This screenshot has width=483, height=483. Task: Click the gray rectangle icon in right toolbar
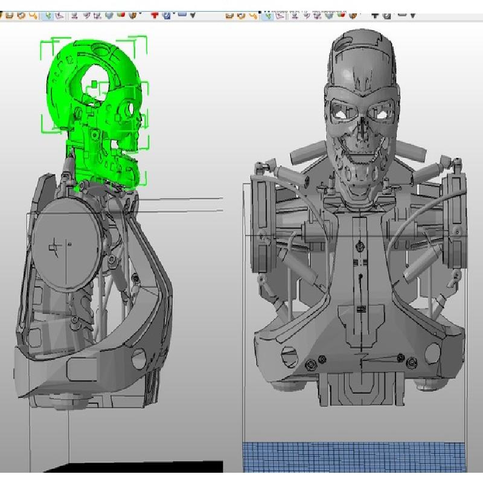coord(402,14)
